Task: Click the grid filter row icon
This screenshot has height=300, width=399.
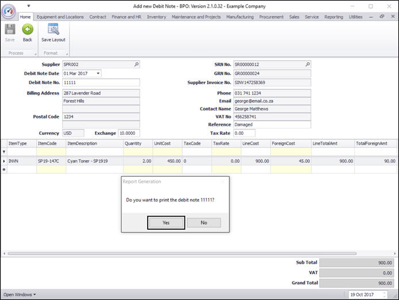Action: [x=4, y=151]
